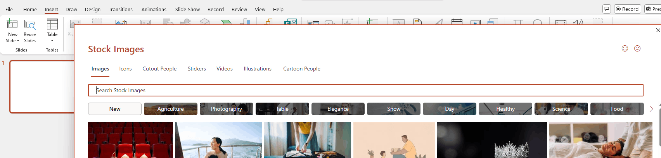661x158 pixels.
Task: Select the Cutout People tab
Action: (159, 69)
